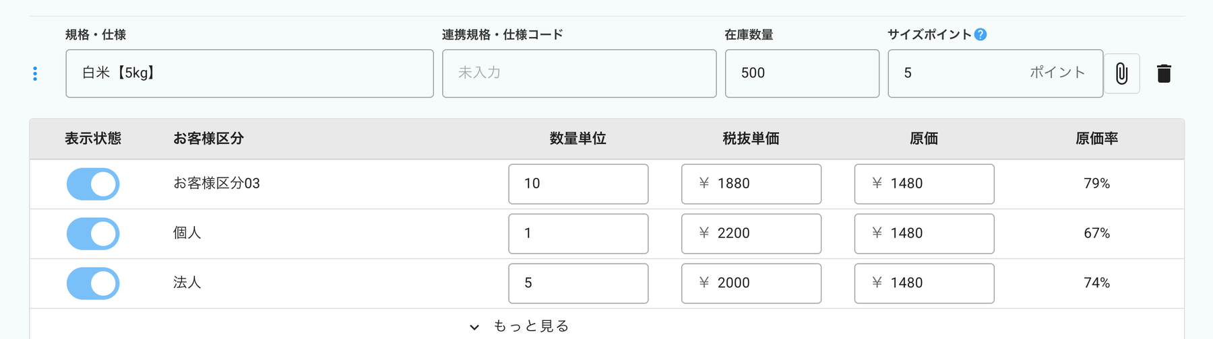This screenshot has height=339, width=1213.
Task: Focus the 規格・仕様 field with 白米【5kg】
Action: pyautogui.click(x=249, y=73)
